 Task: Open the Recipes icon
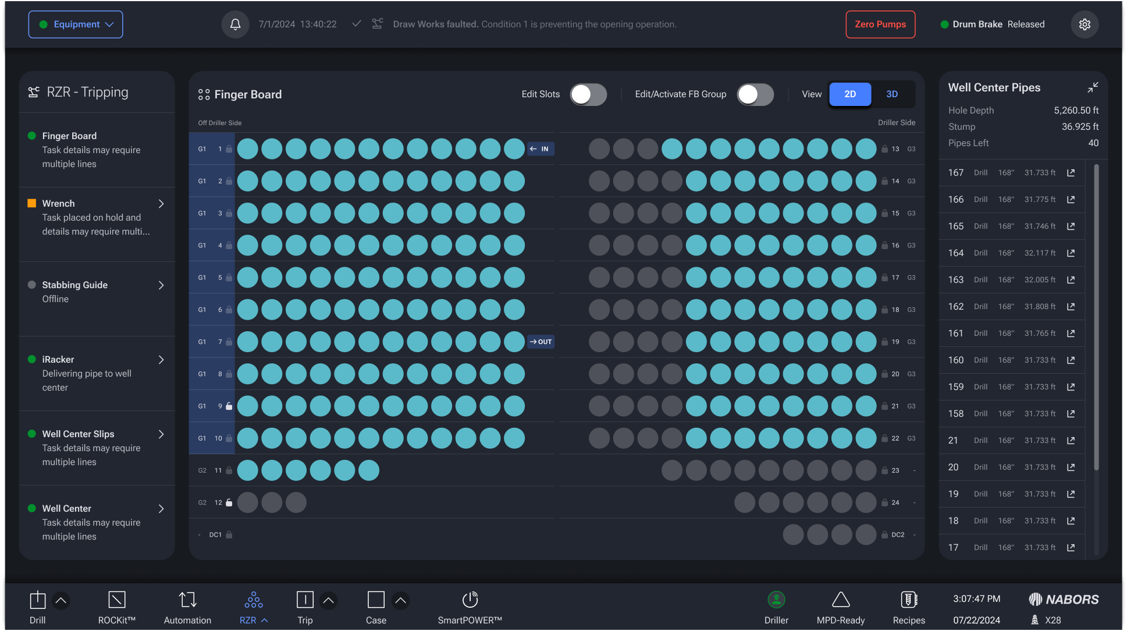click(x=908, y=600)
